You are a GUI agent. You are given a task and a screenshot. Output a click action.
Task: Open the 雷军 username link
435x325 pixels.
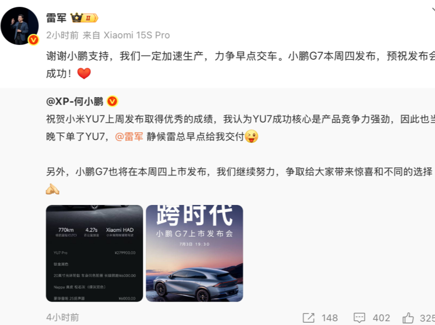[x=56, y=18]
